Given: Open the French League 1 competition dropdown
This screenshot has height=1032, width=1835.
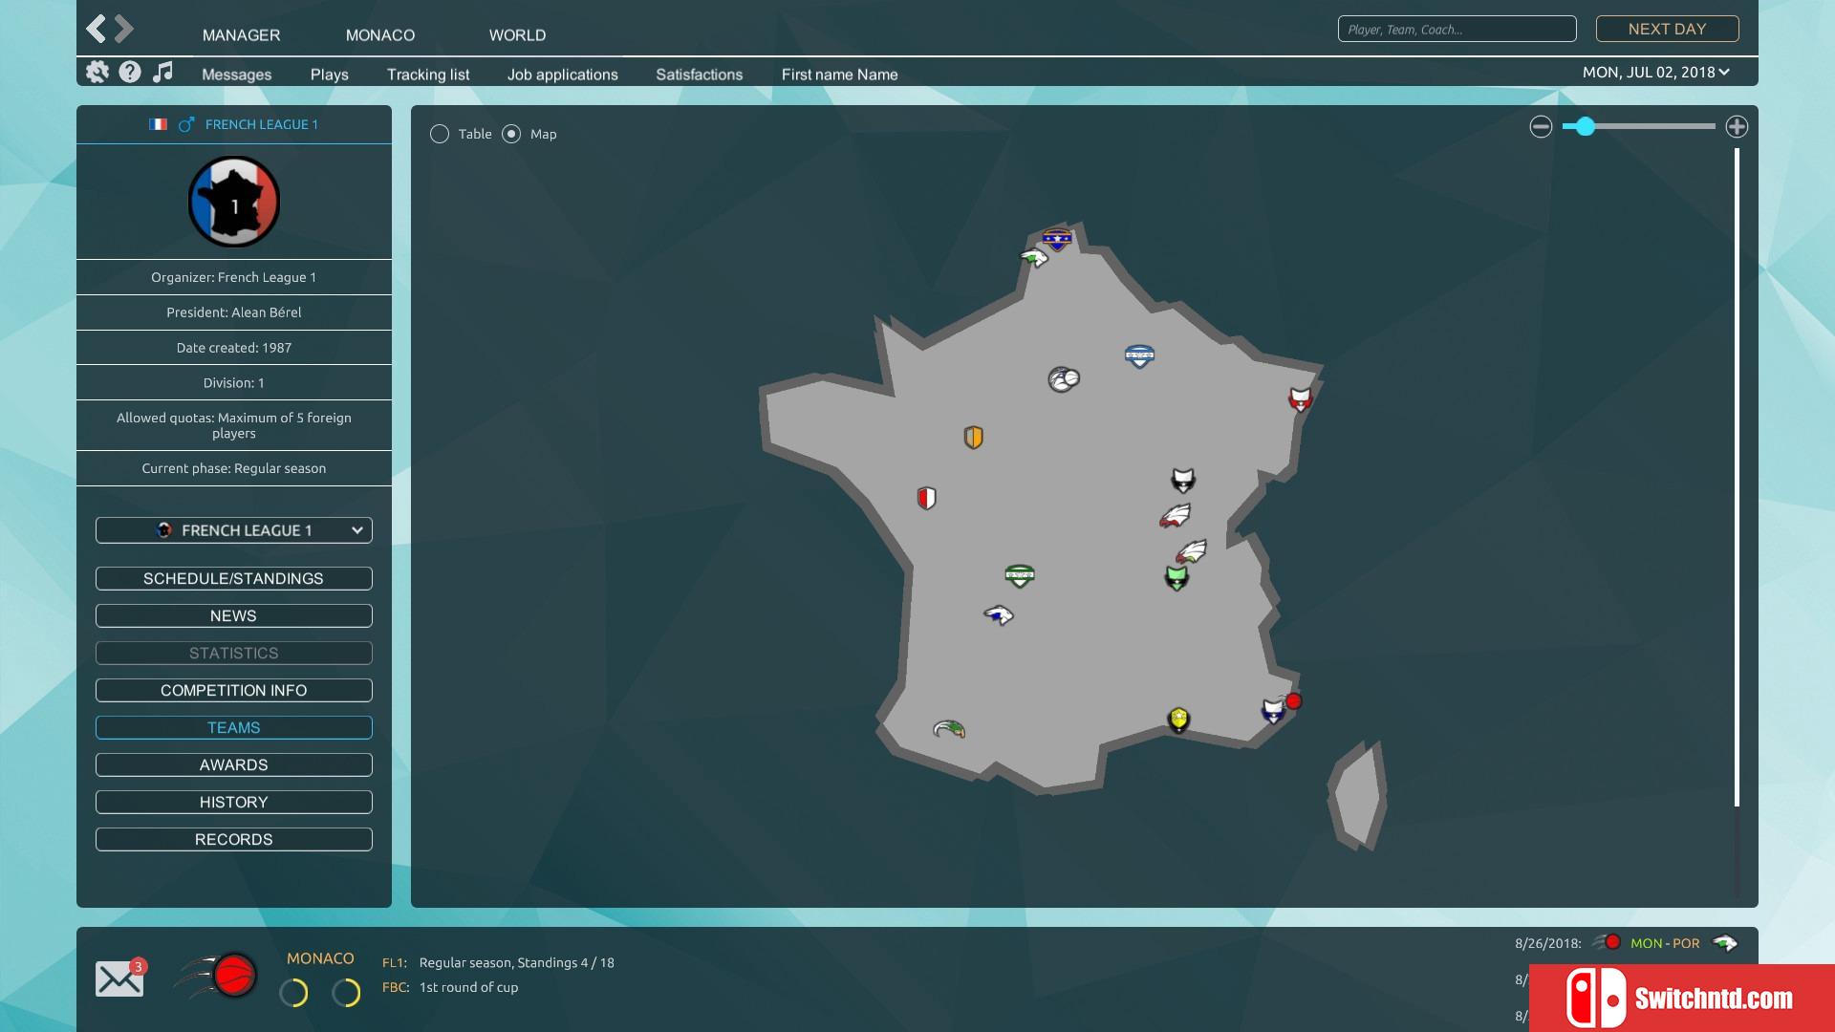Looking at the screenshot, I should (234, 530).
